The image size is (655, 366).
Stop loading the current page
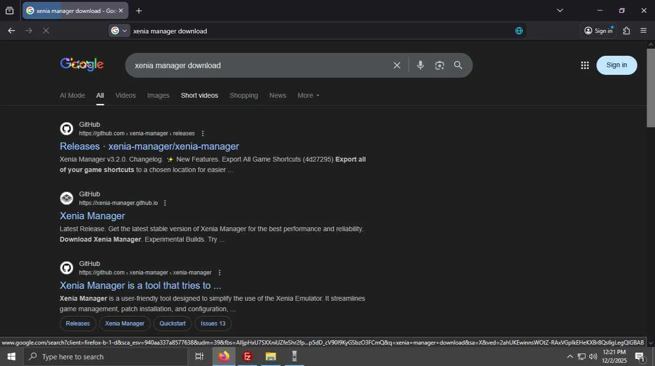46,30
